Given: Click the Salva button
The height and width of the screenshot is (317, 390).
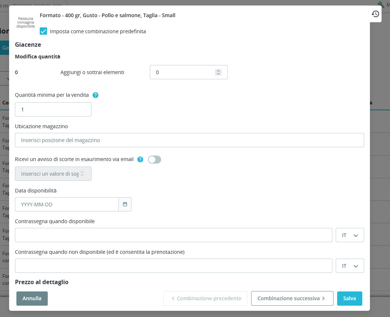Looking at the screenshot, I should [x=350, y=298].
